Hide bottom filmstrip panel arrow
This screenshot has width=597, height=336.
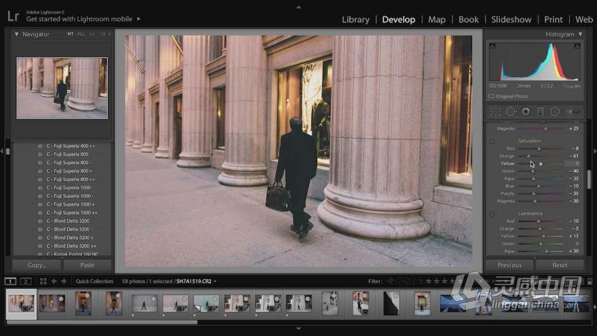click(x=298, y=329)
